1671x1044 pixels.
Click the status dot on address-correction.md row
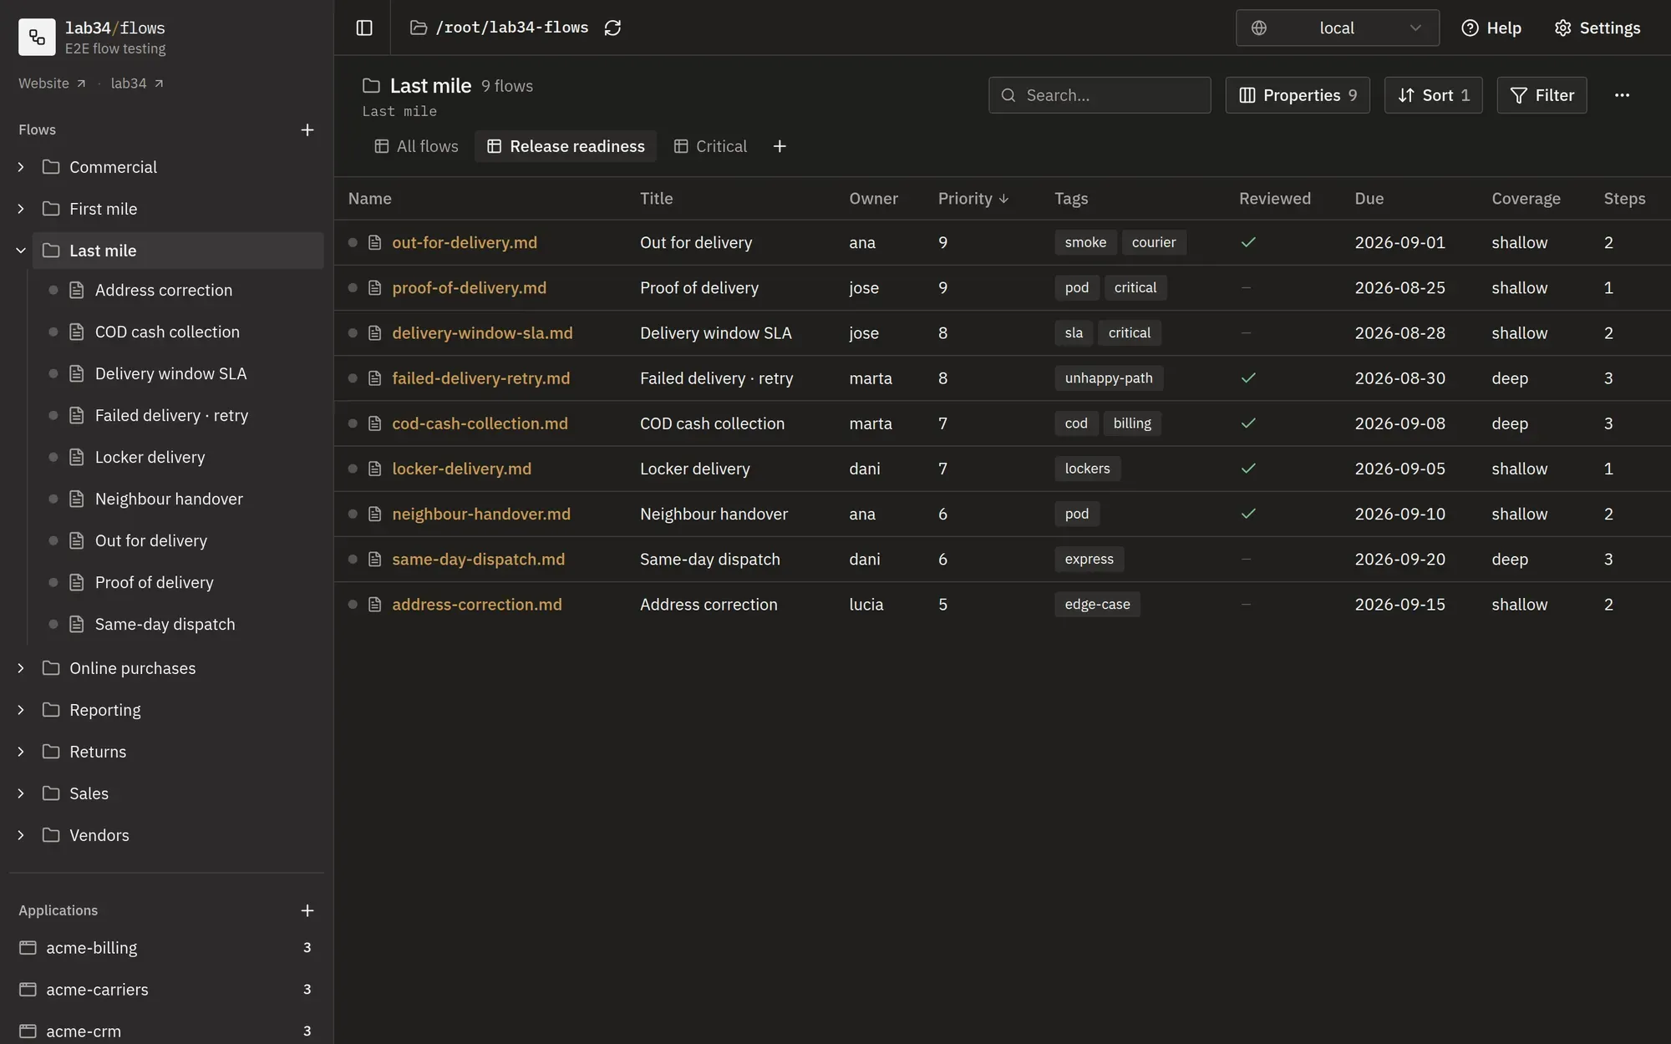pyautogui.click(x=353, y=604)
